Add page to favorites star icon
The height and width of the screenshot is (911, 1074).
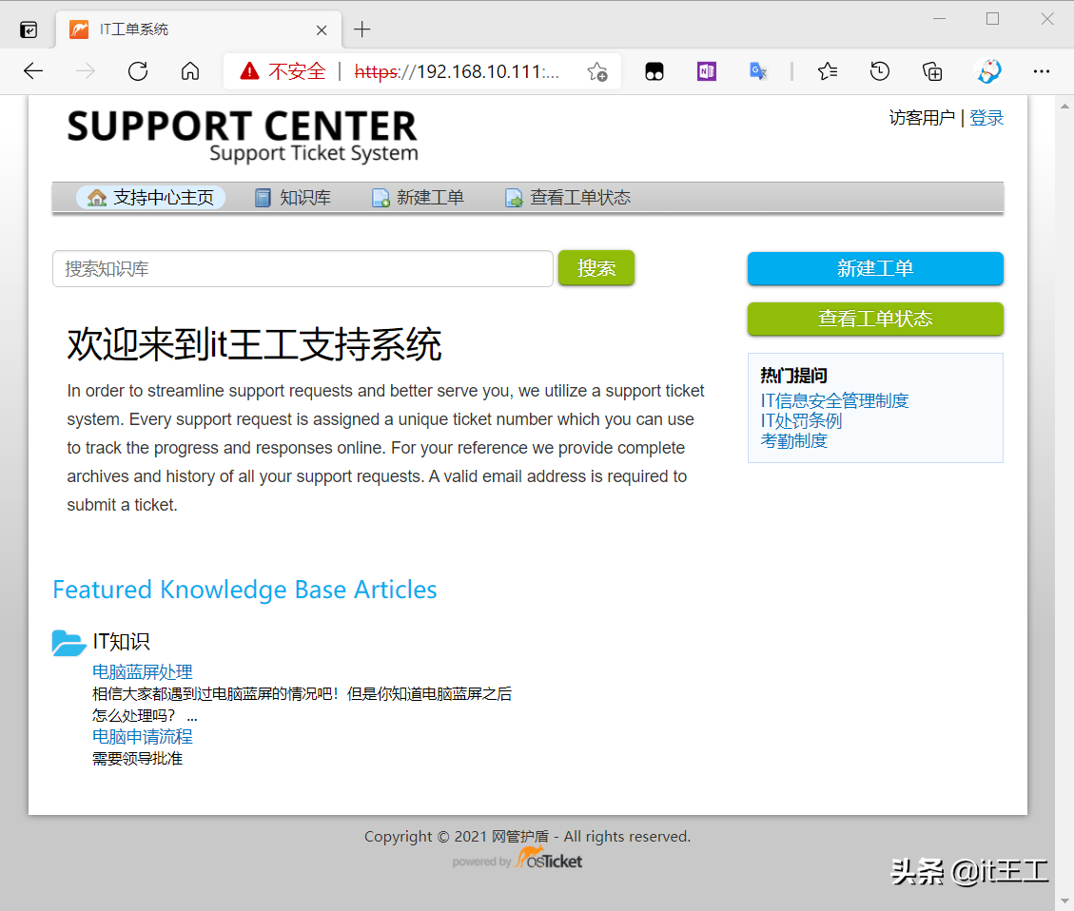pos(597,71)
